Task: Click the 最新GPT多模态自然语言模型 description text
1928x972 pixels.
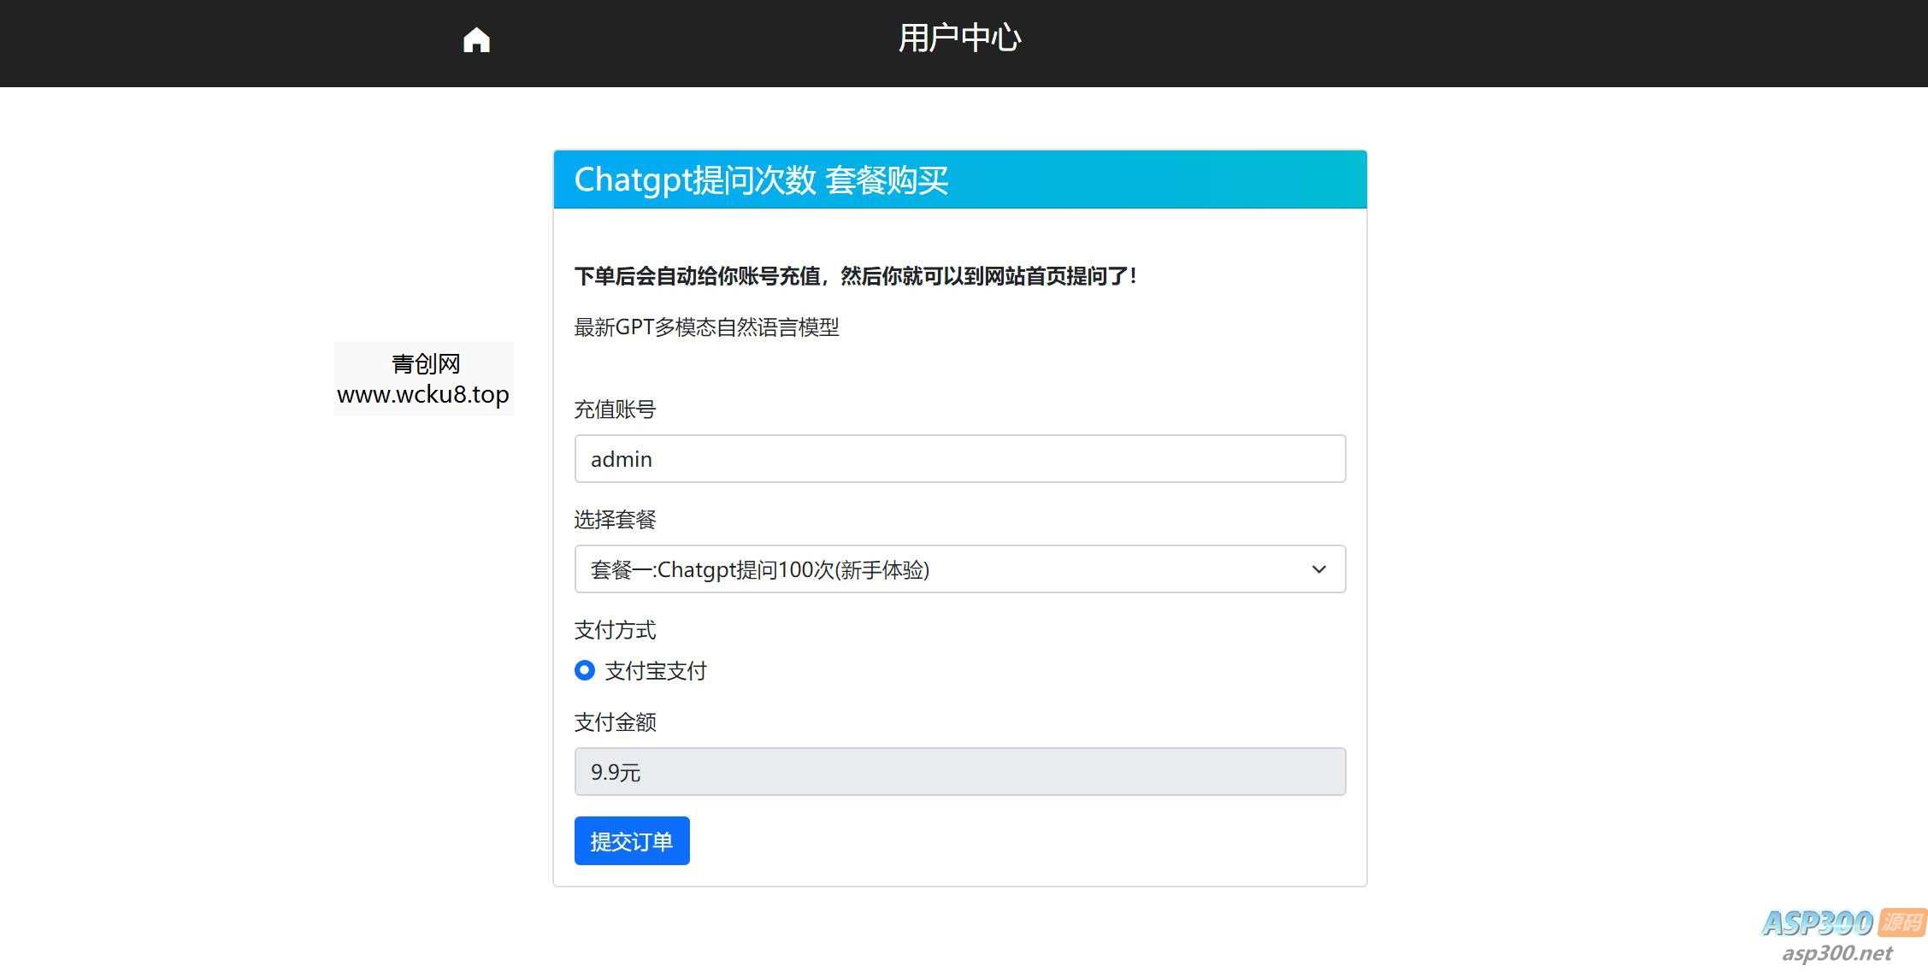Action: point(706,327)
